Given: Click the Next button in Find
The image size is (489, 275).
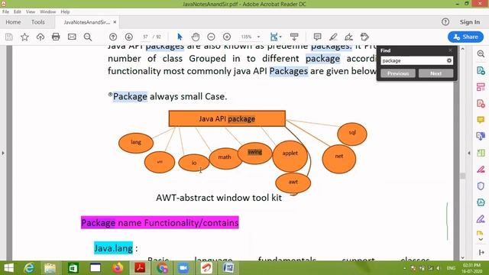Looking at the screenshot, I should (x=436, y=73).
